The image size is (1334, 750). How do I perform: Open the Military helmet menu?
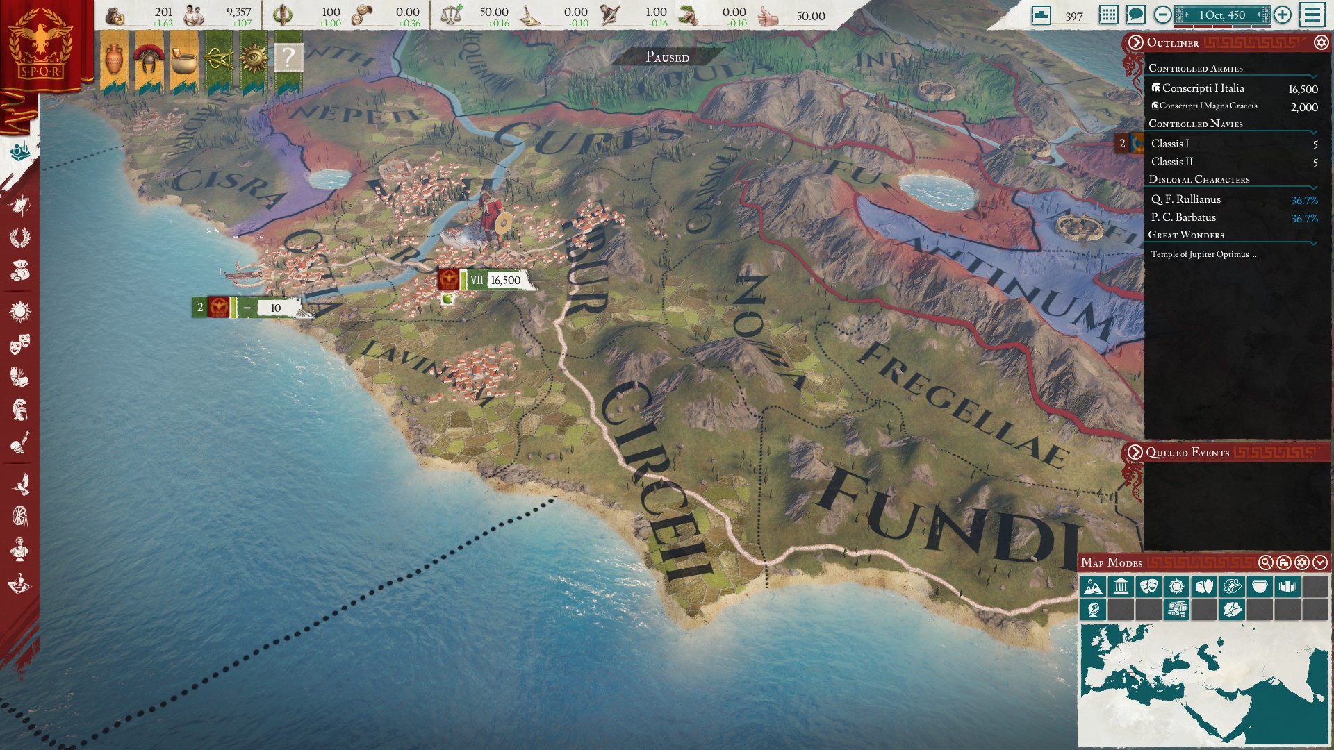pos(19,410)
